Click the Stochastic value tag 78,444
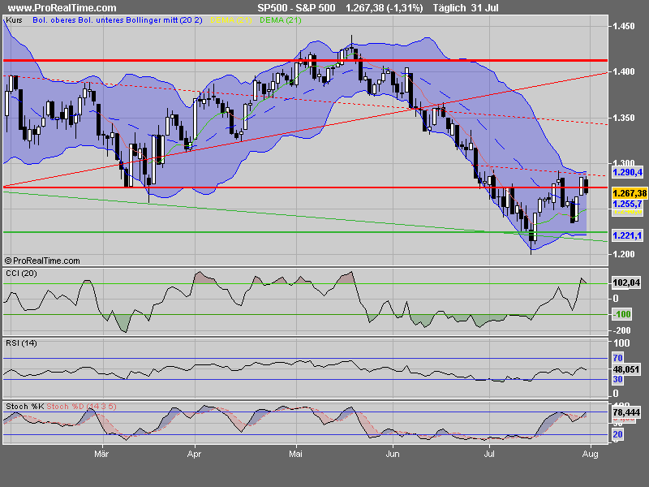The width and height of the screenshot is (649, 487). [x=626, y=412]
